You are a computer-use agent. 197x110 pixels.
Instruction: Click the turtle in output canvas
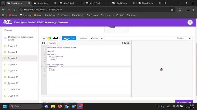point(161,69)
